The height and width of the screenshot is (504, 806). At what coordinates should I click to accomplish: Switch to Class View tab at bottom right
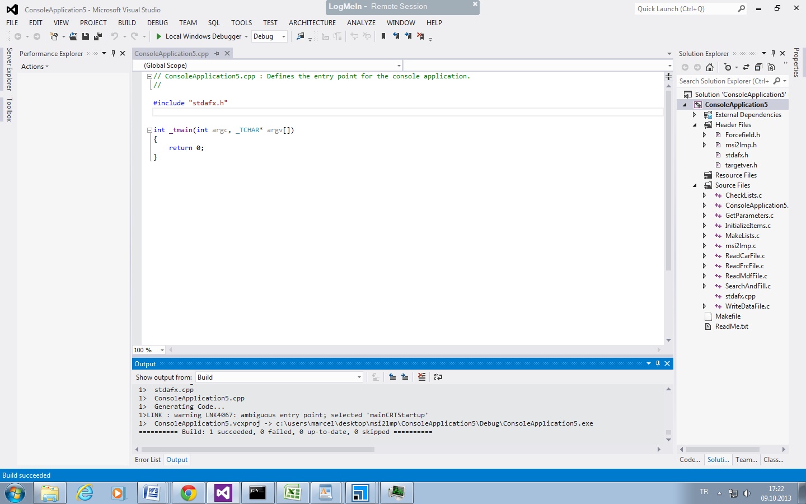[x=774, y=460]
